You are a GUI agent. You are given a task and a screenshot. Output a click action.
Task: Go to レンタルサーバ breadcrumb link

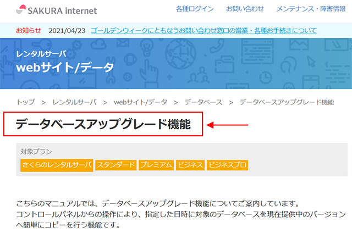tap(75, 102)
